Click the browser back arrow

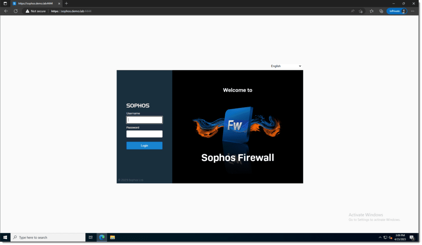click(6, 11)
